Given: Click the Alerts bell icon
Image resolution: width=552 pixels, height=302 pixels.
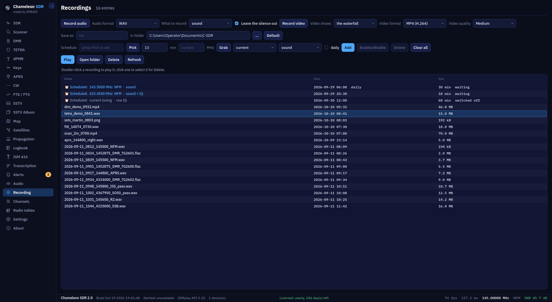Looking at the screenshot, I should (x=8, y=175).
